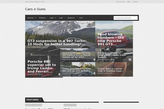Open the FEATURED section dropdown

[x=40, y=100]
